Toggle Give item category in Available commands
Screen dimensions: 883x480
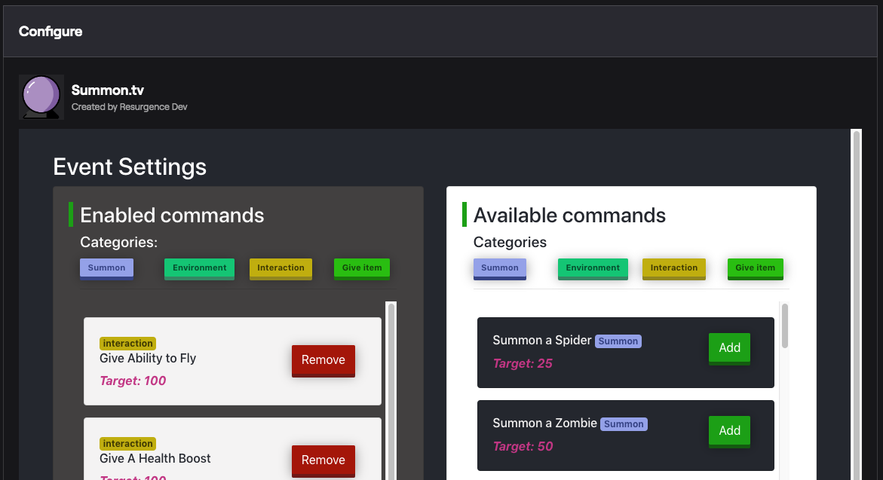click(755, 268)
